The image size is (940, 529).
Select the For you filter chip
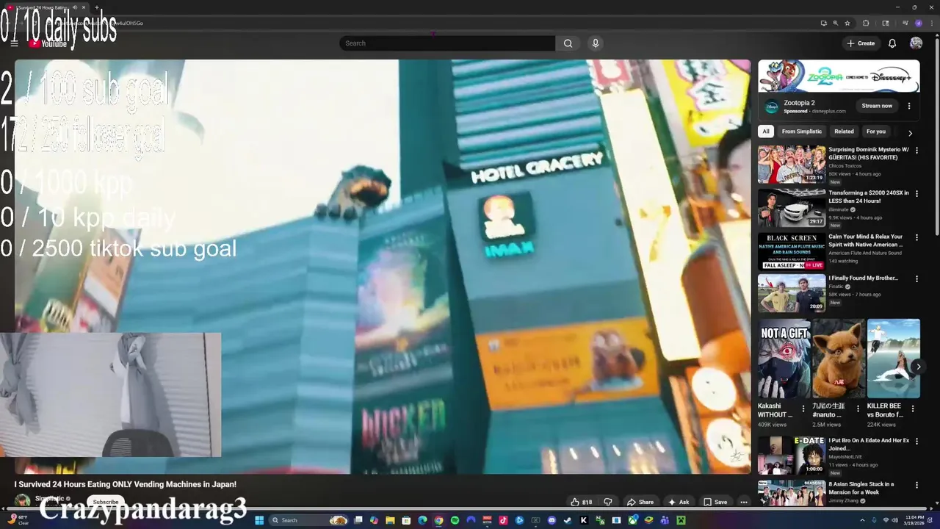[x=876, y=132]
